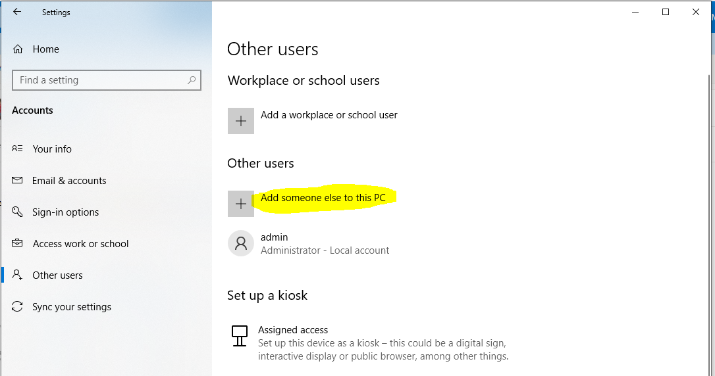Select the Your info icon

(17, 149)
